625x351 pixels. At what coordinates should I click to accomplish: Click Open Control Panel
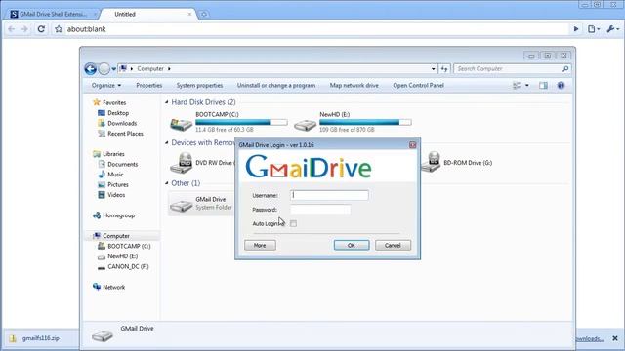[419, 85]
